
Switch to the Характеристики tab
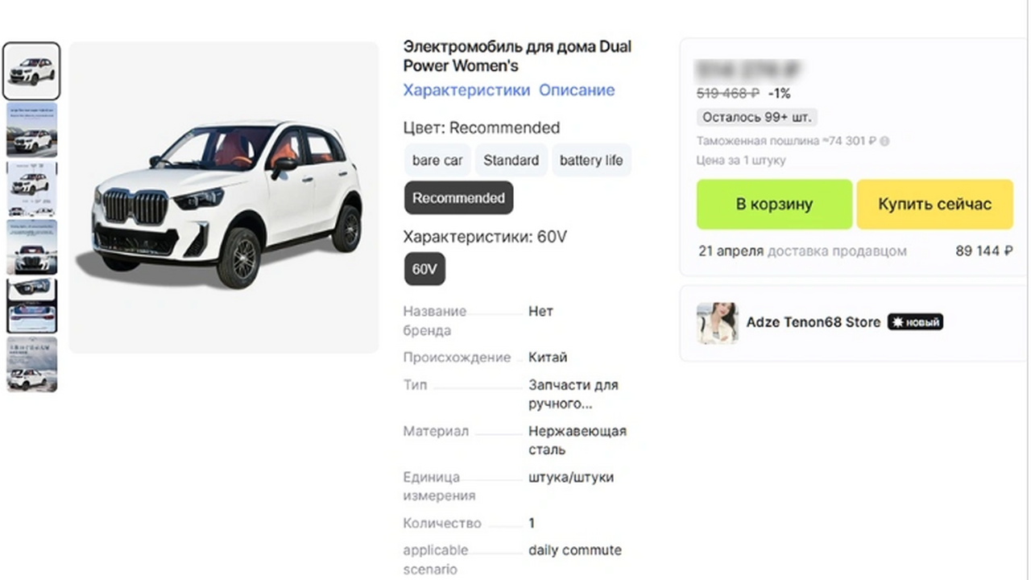click(466, 90)
